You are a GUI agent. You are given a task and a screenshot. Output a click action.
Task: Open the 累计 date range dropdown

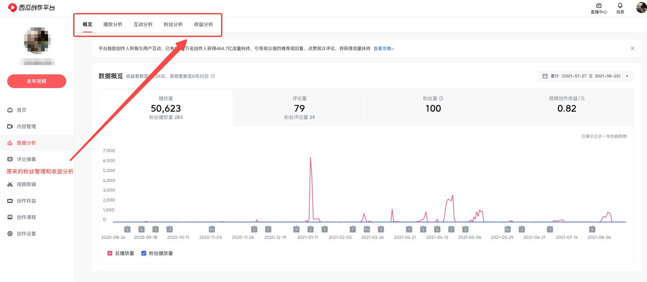click(x=586, y=76)
